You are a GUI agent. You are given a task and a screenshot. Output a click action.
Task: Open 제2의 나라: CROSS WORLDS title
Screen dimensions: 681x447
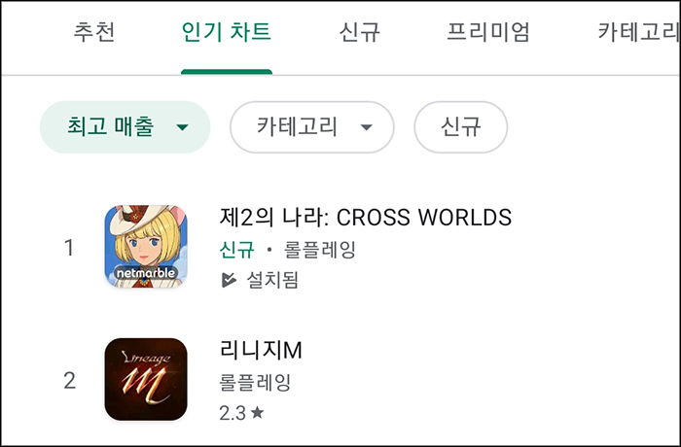(x=366, y=218)
